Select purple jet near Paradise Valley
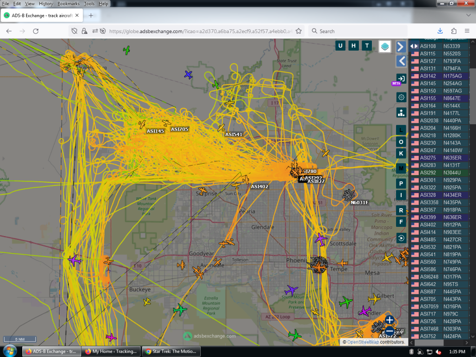476x357 pixels. tap(321, 239)
